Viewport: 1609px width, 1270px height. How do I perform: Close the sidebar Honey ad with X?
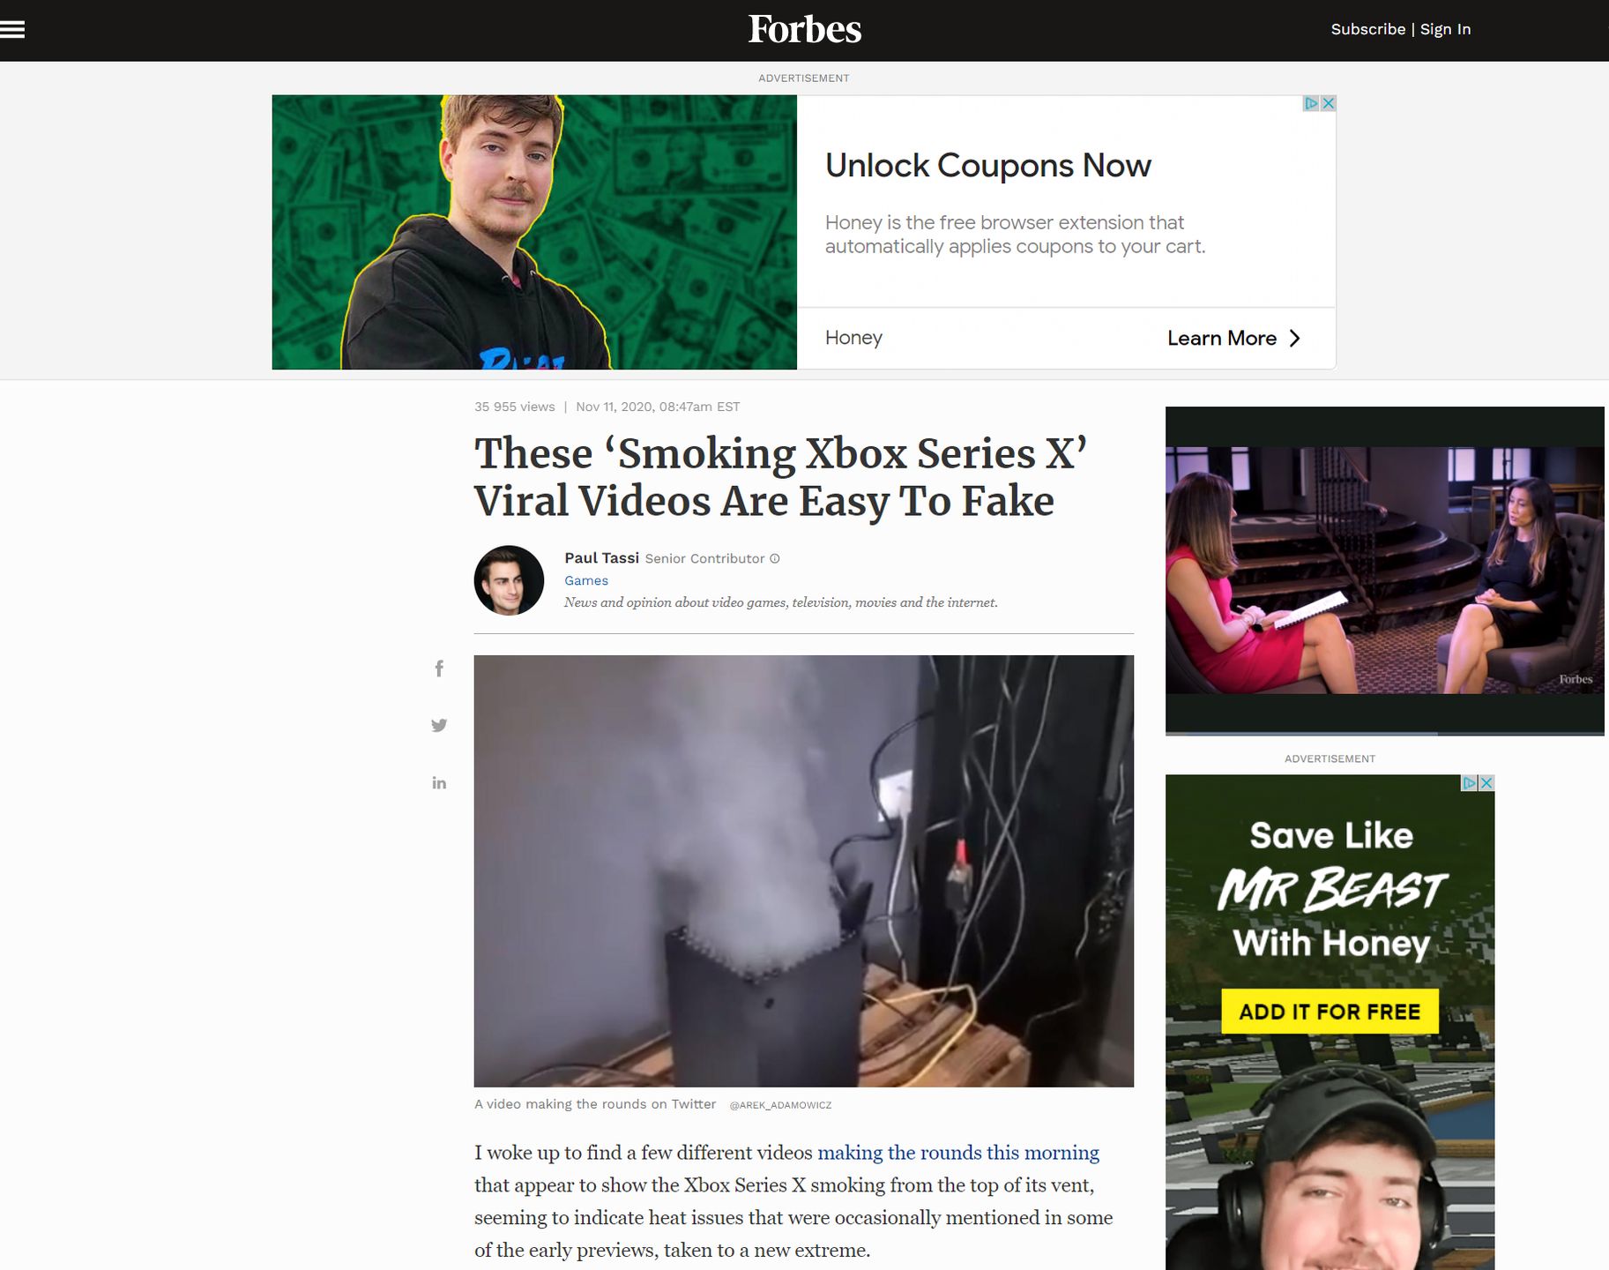[x=1486, y=782]
